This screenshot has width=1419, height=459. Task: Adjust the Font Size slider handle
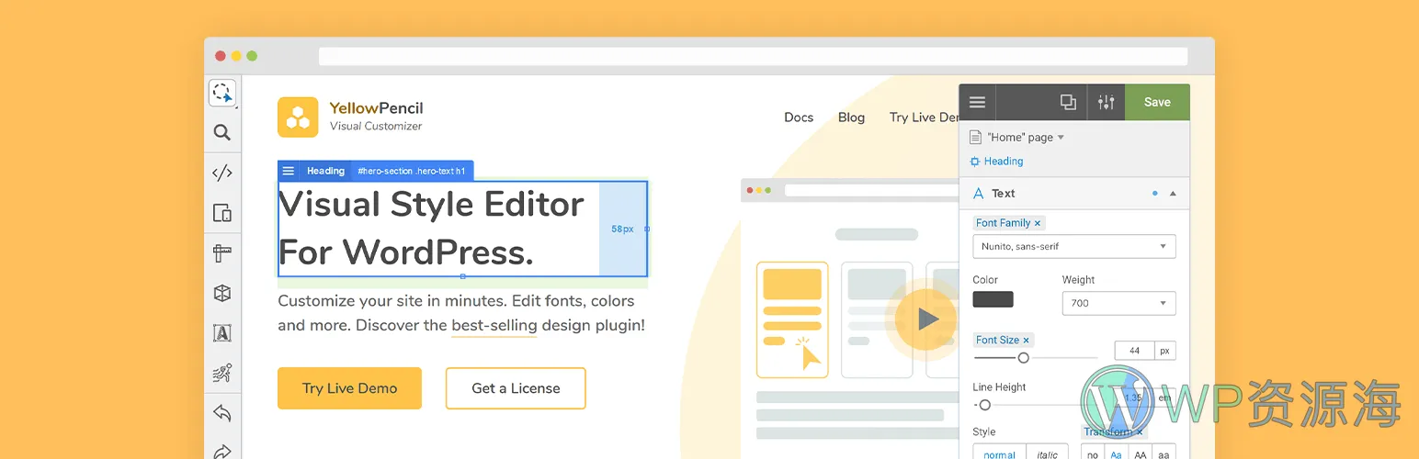(x=1023, y=358)
